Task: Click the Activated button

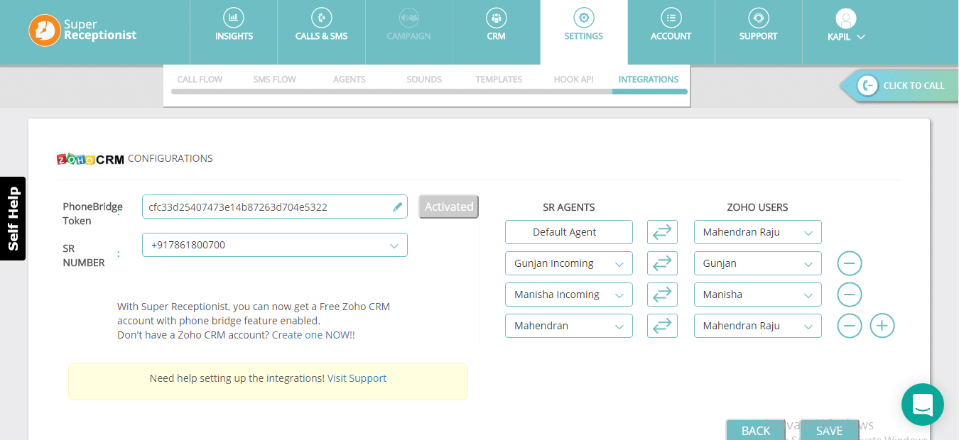Action: [449, 207]
